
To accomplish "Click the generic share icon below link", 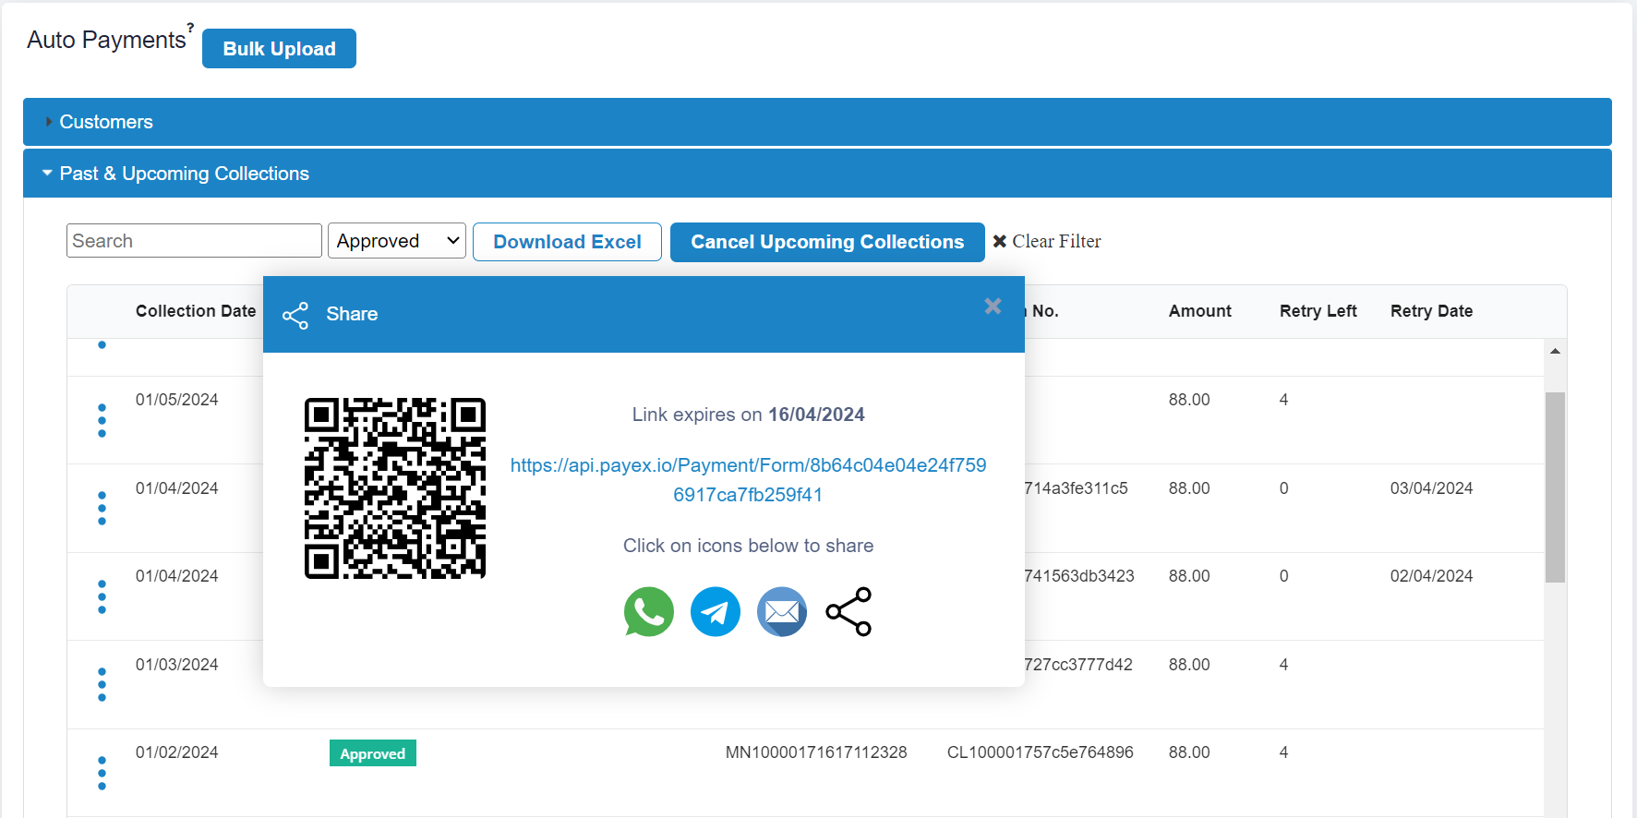I will coord(849,611).
